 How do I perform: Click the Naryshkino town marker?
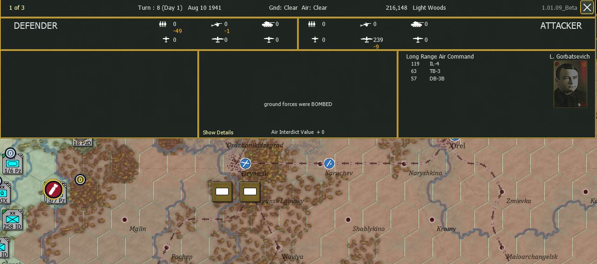404,164
